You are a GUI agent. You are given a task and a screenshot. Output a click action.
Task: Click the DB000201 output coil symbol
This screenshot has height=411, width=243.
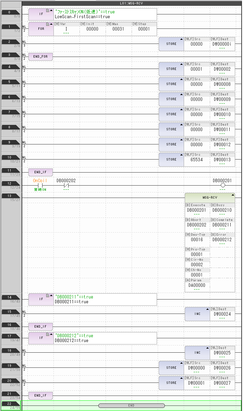coord(222,185)
